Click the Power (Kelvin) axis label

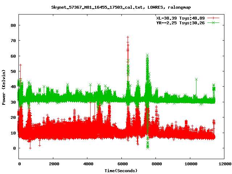[x=4, y=87]
